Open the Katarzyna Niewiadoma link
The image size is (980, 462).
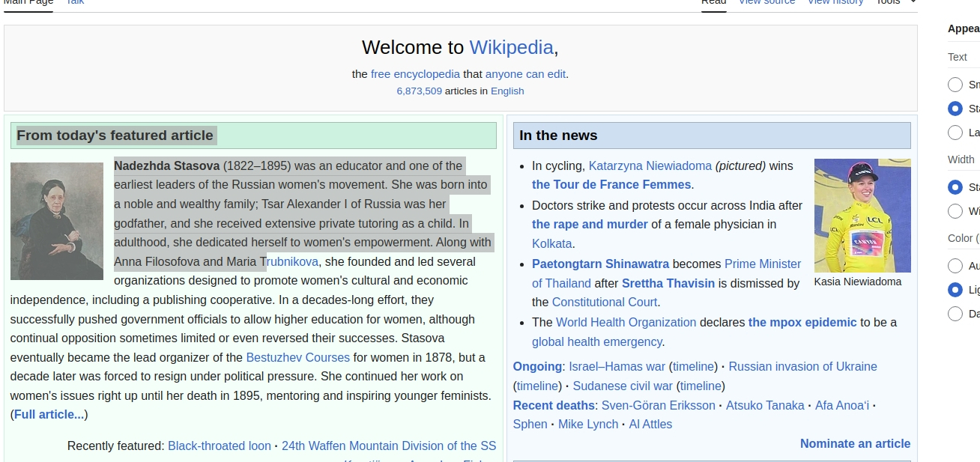point(650,165)
